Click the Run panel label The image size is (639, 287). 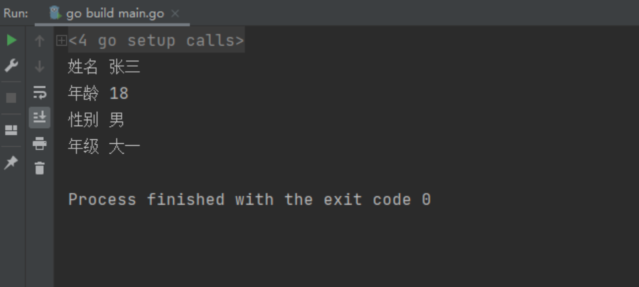coord(16,14)
